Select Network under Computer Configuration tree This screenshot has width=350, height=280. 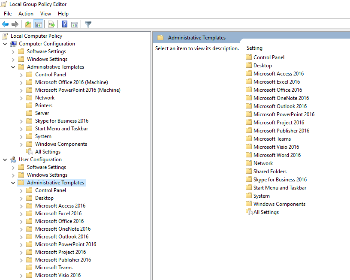click(45, 98)
